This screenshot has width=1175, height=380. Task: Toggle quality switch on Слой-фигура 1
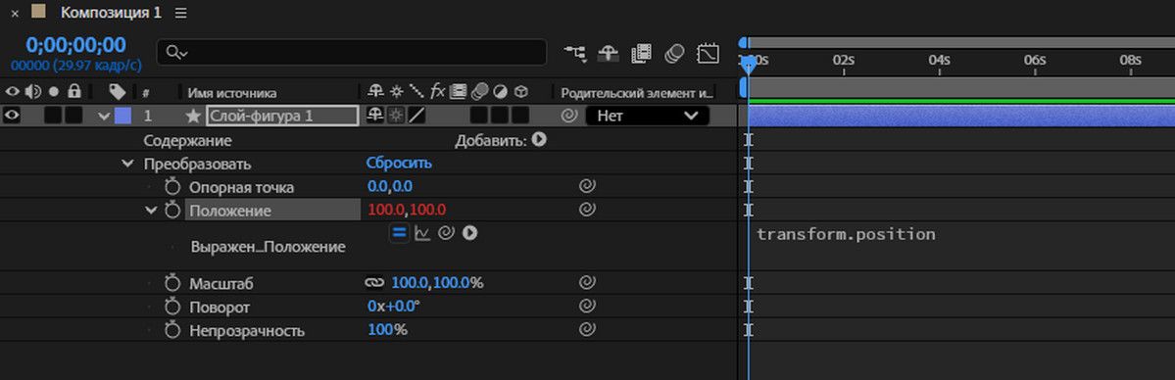(x=416, y=116)
